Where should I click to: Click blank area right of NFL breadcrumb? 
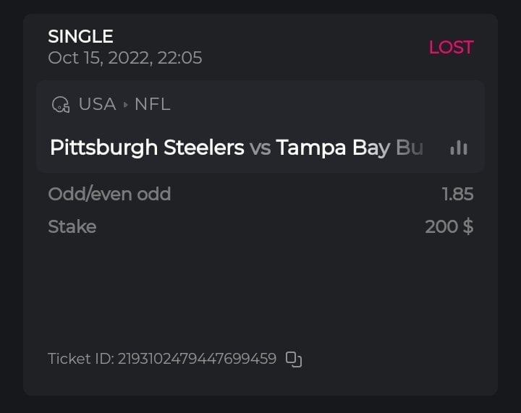click(326, 104)
